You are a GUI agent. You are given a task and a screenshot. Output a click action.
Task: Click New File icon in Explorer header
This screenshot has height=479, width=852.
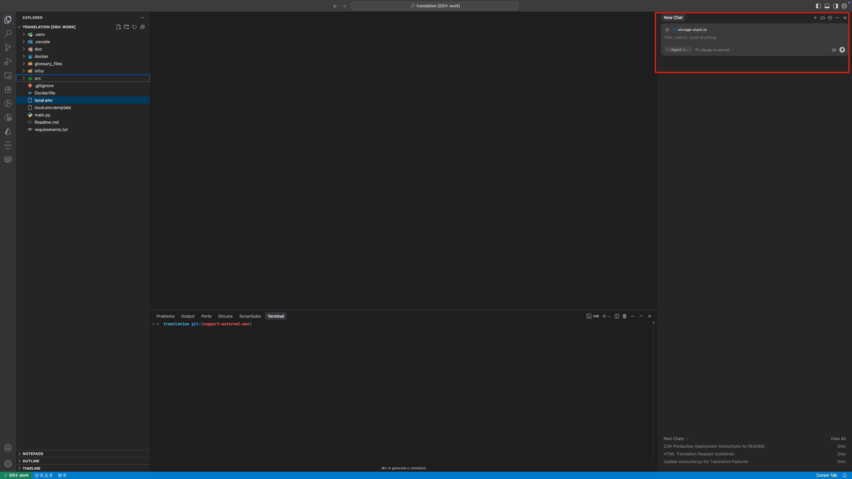point(118,27)
